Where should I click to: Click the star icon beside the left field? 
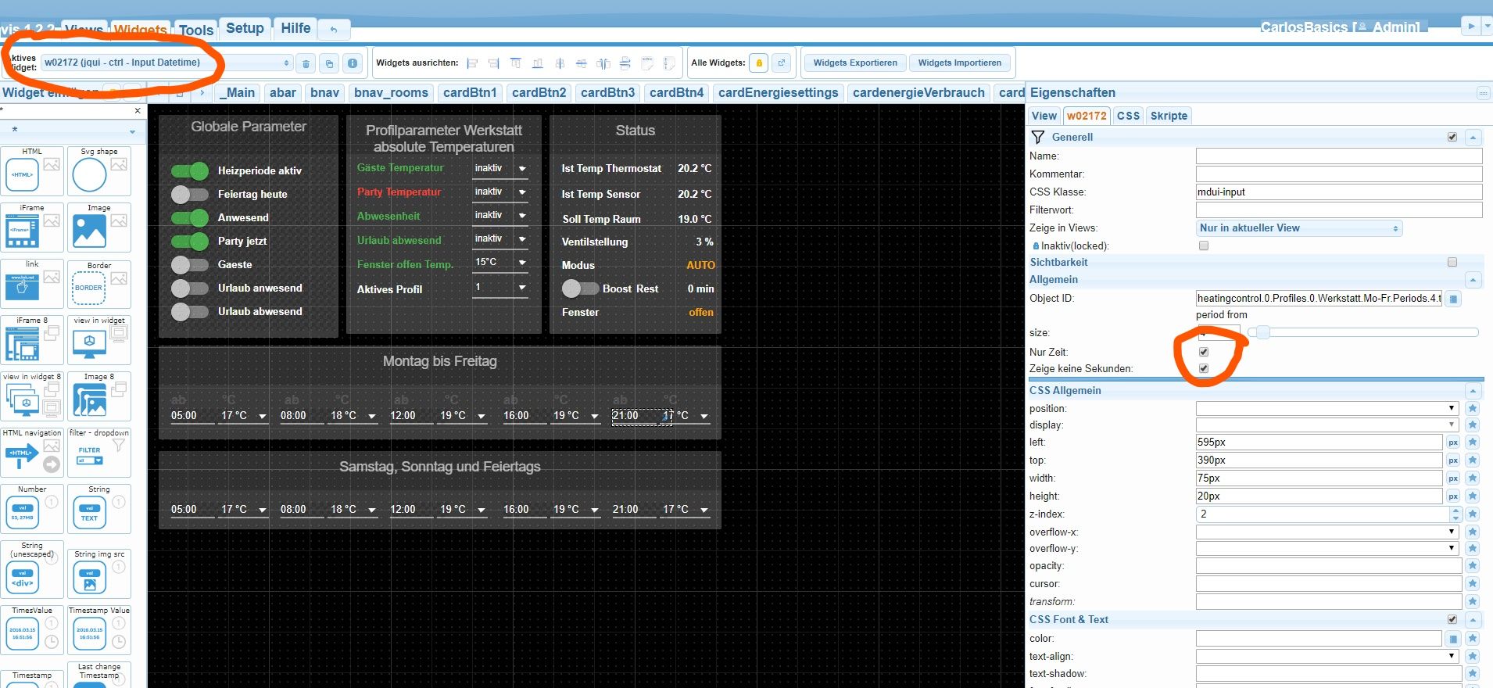(1473, 443)
